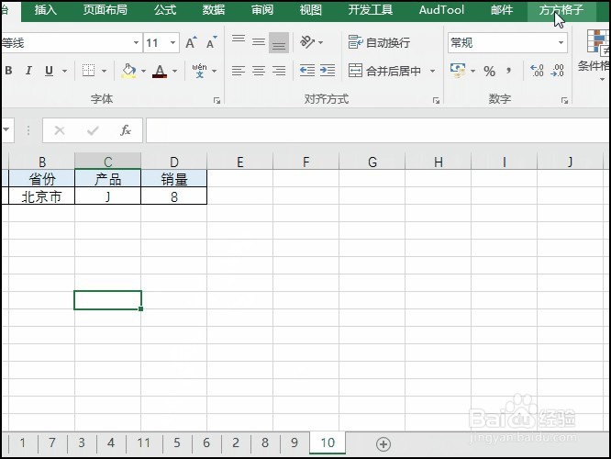Viewport: 611px width, 459px height.
Task: Select column G header
Action: 372,161
